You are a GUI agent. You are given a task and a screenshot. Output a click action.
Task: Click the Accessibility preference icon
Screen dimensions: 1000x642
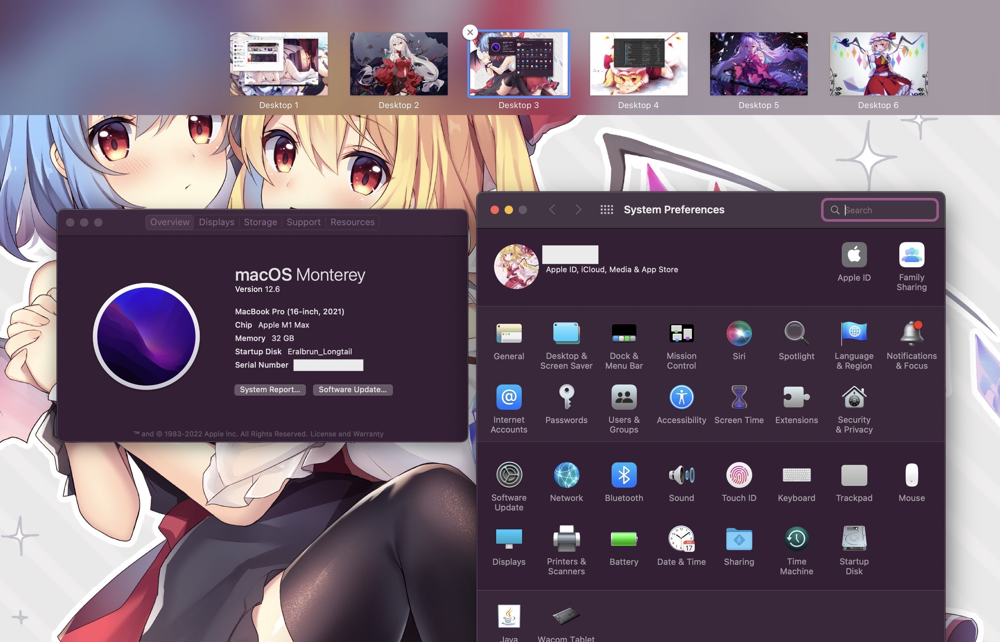point(681,397)
